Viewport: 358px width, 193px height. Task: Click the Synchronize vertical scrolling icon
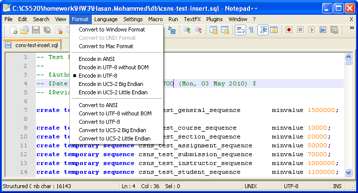[214, 30]
